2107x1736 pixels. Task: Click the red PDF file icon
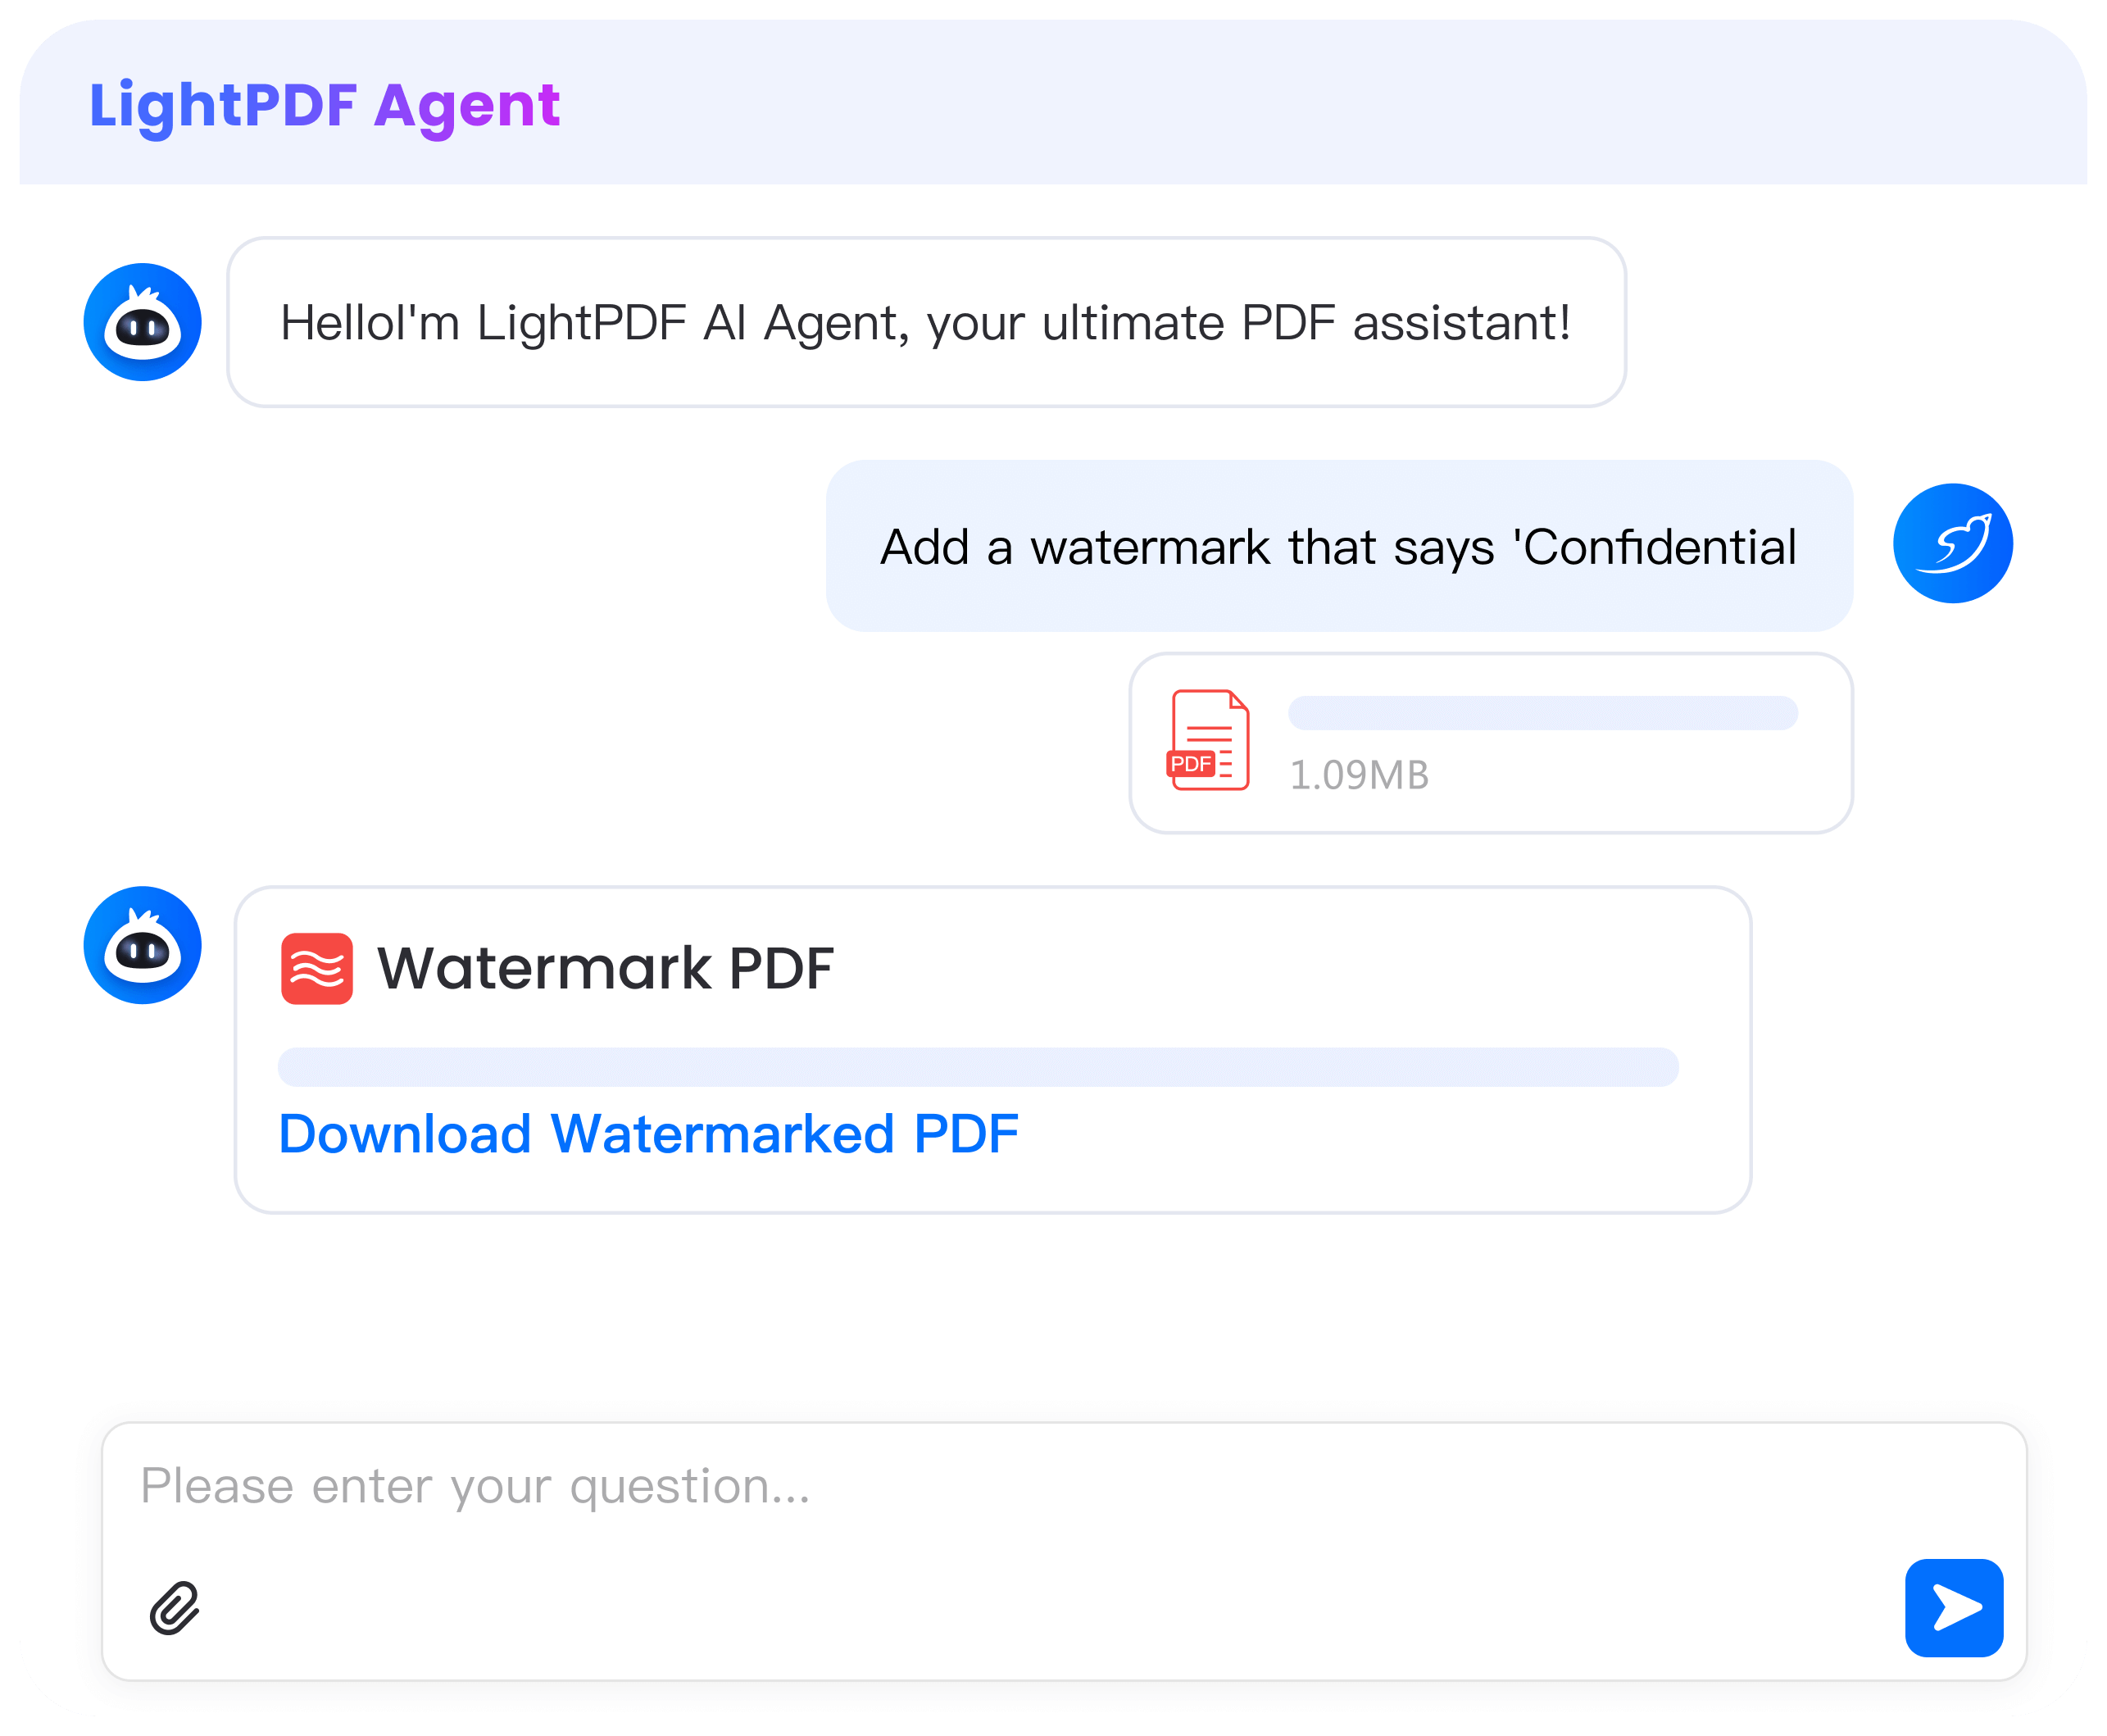(x=1209, y=741)
